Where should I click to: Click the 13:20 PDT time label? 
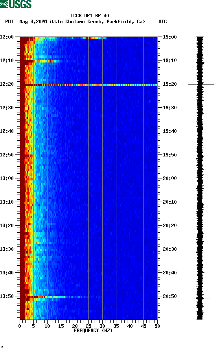[x=7, y=226]
